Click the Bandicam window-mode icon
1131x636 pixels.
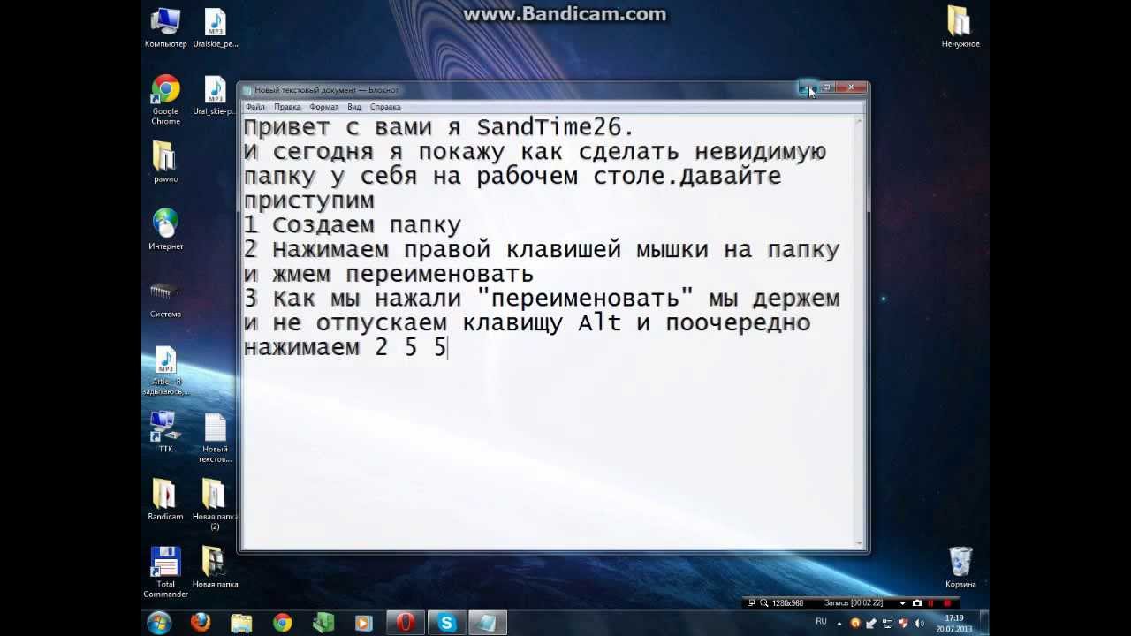pos(751,603)
